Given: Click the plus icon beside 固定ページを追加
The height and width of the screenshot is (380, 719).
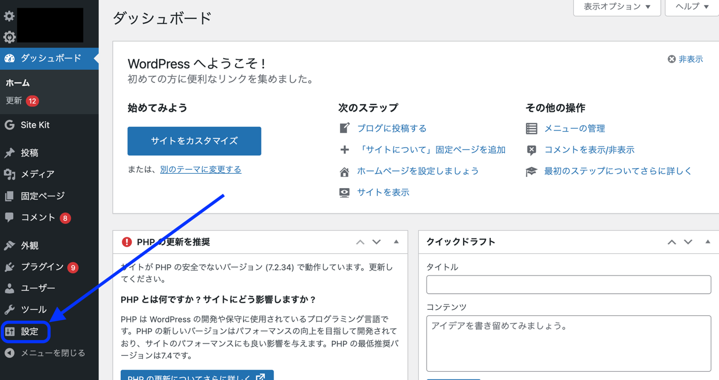Looking at the screenshot, I should (x=345, y=150).
